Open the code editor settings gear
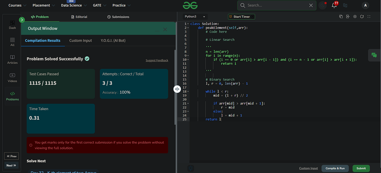Image resolution: width=381 pixels, height=173 pixels. (355, 17)
